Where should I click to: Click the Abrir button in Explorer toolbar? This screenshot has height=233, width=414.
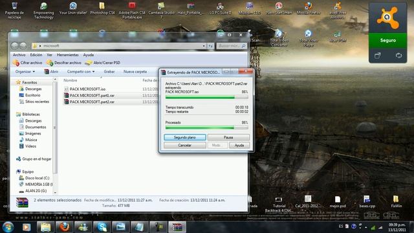click(x=51, y=72)
